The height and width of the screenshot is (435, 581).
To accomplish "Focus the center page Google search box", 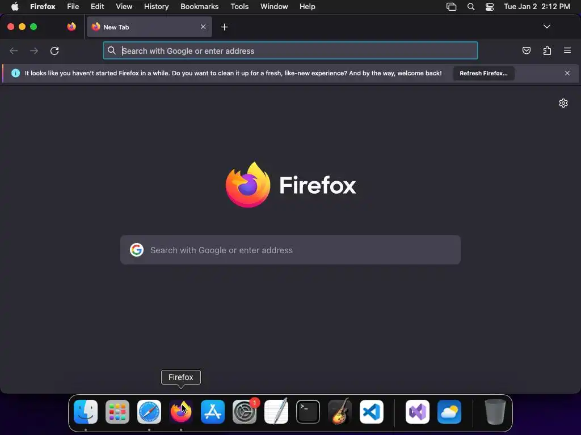I will coord(290,250).
